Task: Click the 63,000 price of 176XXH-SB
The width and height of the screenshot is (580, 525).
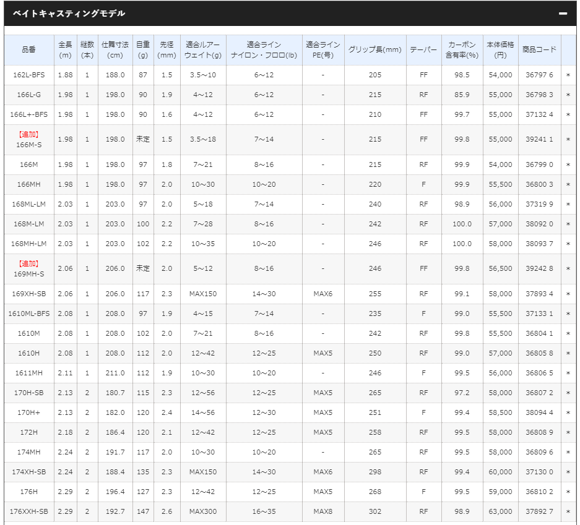Action: [x=500, y=511]
